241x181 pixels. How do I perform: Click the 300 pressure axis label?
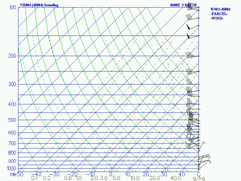coord(12,84)
